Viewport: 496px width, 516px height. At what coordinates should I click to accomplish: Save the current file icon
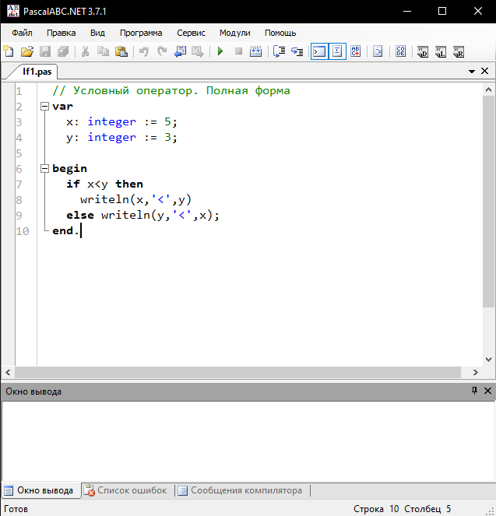(45, 51)
